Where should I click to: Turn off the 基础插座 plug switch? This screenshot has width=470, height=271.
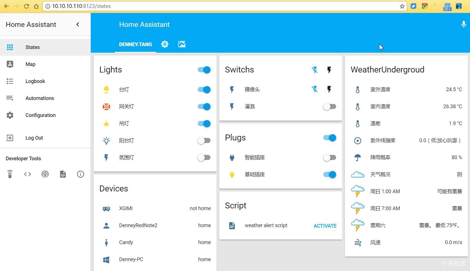330,174
